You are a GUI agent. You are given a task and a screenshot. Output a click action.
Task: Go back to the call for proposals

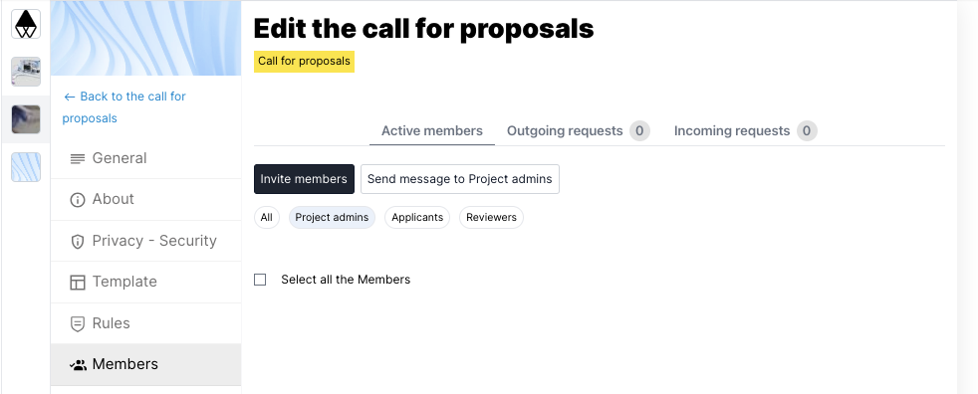(124, 107)
